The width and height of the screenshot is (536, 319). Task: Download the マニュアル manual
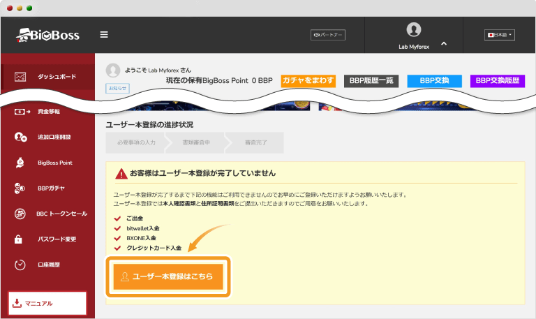click(47, 303)
